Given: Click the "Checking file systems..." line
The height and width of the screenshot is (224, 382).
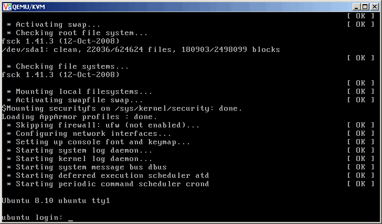Looking at the screenshot, I should 68,67.
